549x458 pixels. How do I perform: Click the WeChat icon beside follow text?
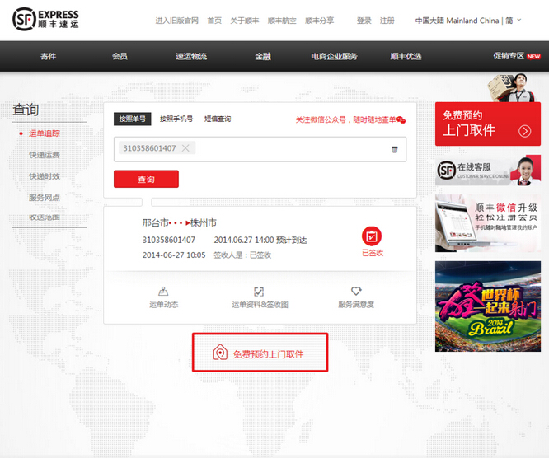[401, 120]
